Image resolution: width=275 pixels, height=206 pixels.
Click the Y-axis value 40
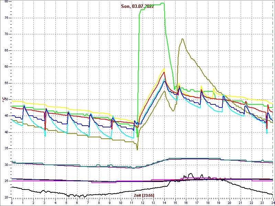tap(7, 132)
